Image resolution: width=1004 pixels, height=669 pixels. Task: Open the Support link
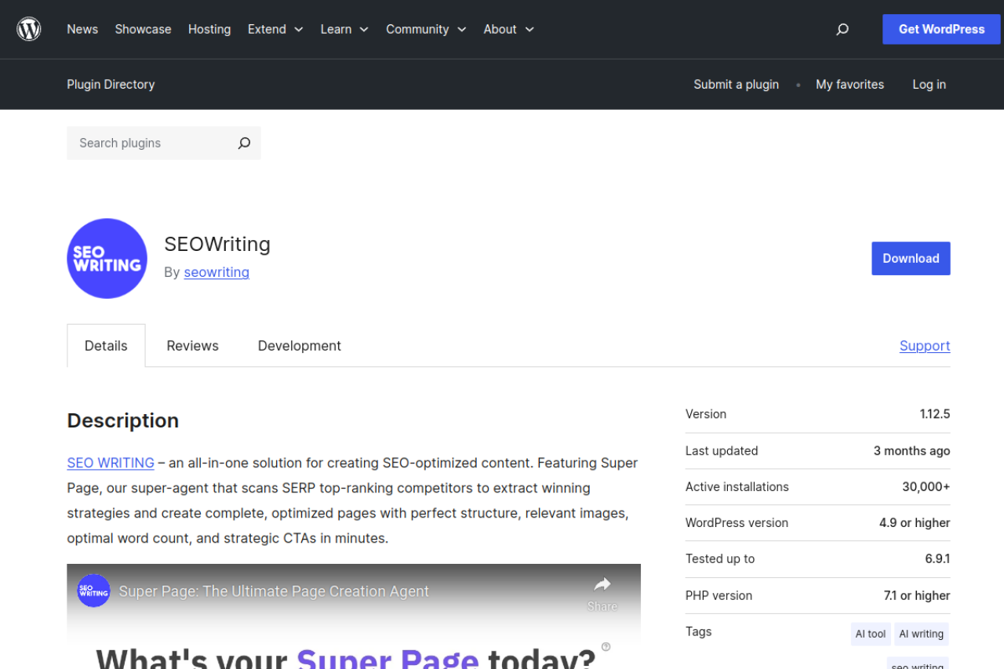tap(924, 345)
